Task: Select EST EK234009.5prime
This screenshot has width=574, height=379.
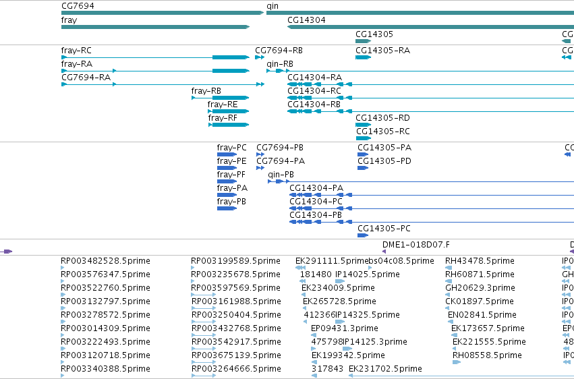Action: pyautogui.click(x=338, y=288)
